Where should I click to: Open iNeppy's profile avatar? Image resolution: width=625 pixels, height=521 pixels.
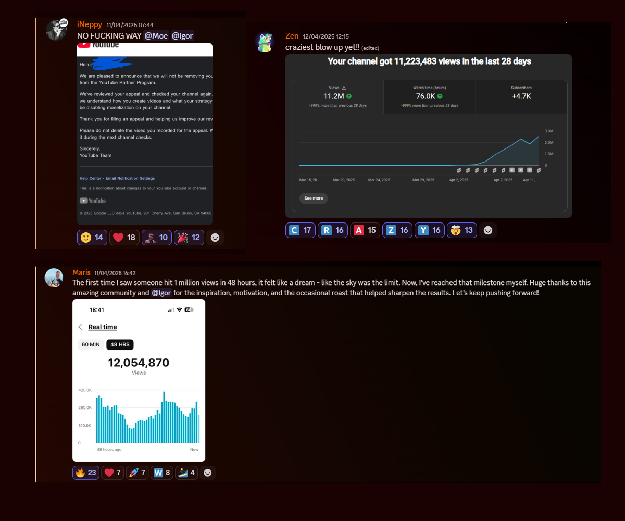pos(57,30)
